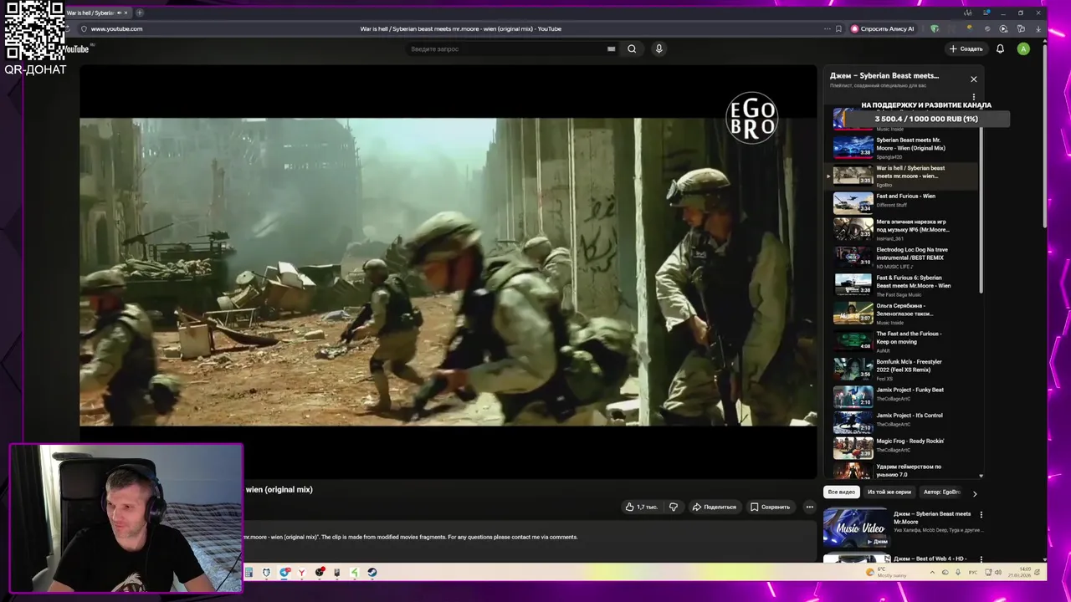Open Yandex Browser icon in taskbar
Image resolution: width=1071 pixels, height=602 pixels.
click(301, 573)
